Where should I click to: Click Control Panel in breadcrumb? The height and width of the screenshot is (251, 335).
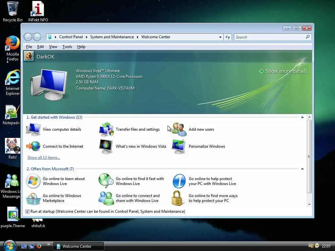coord(71,37)
